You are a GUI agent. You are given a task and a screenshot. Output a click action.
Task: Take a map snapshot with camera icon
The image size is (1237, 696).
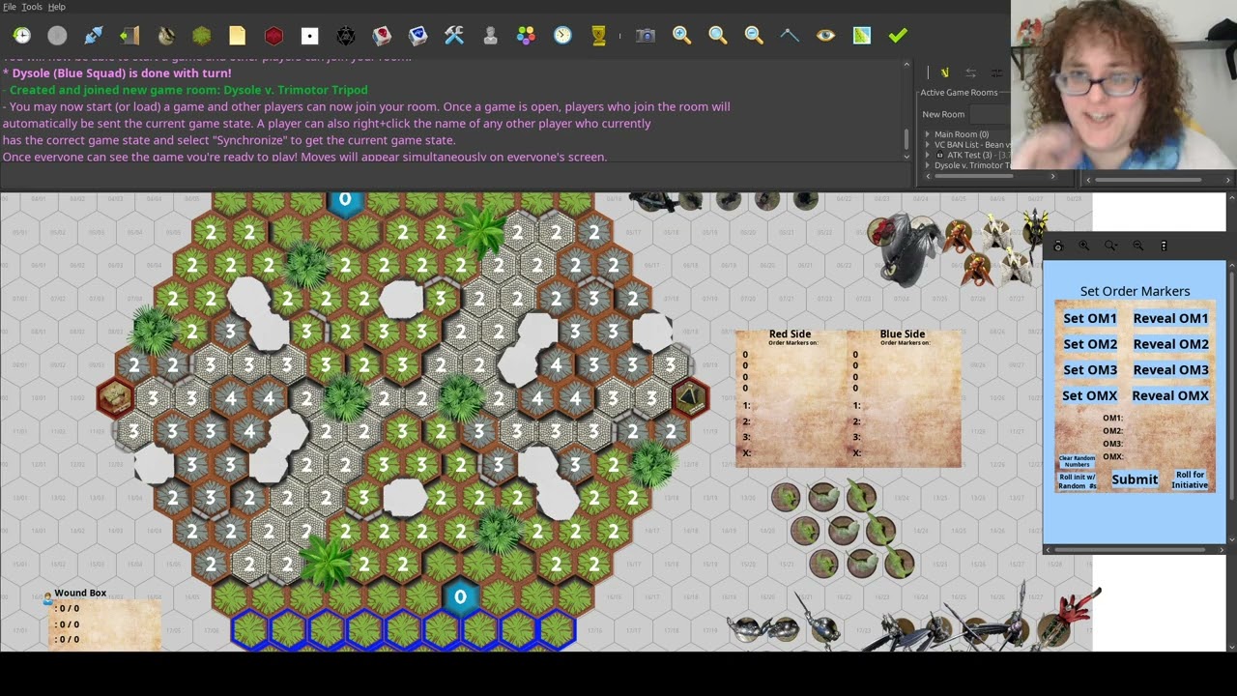(x=646, y=36)
